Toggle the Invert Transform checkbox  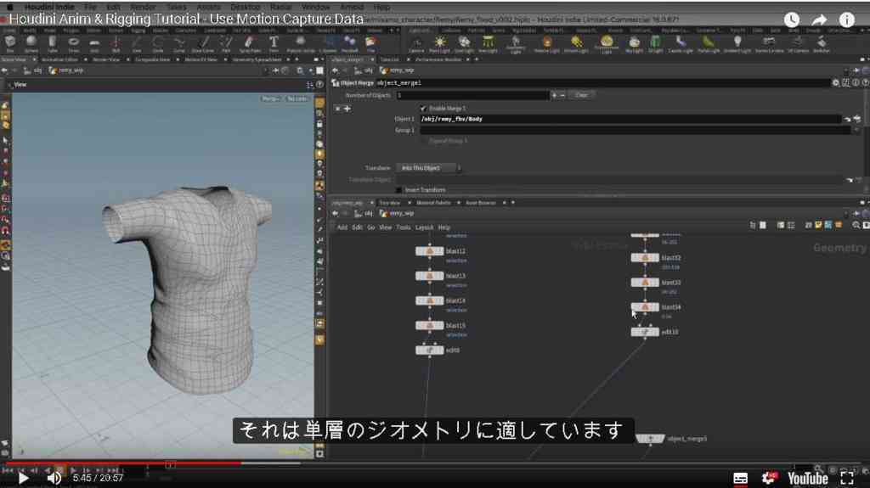(399, 189)
